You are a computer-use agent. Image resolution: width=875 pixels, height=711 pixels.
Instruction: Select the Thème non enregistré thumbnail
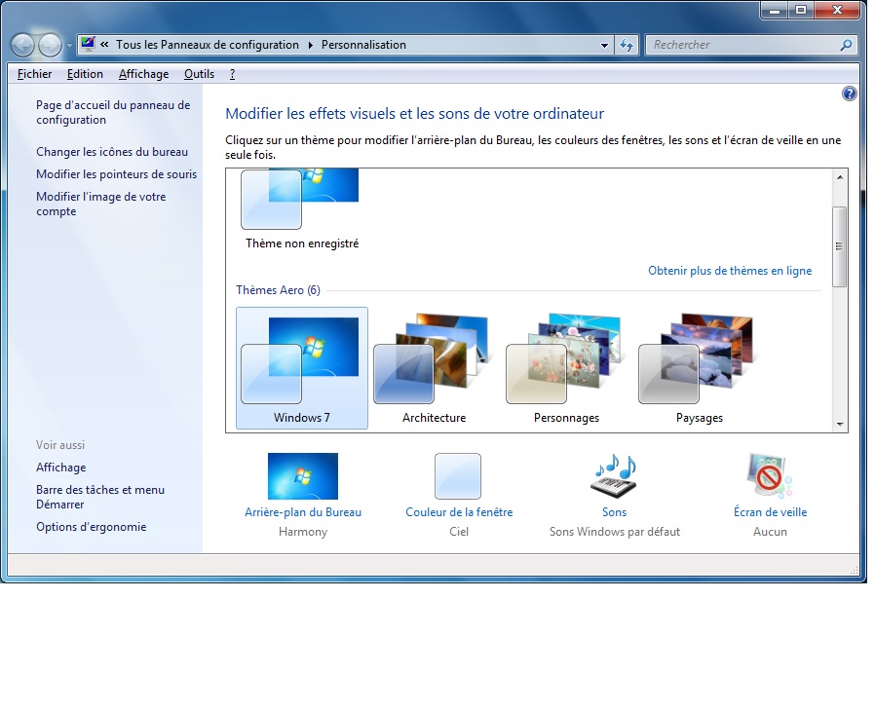302,209
